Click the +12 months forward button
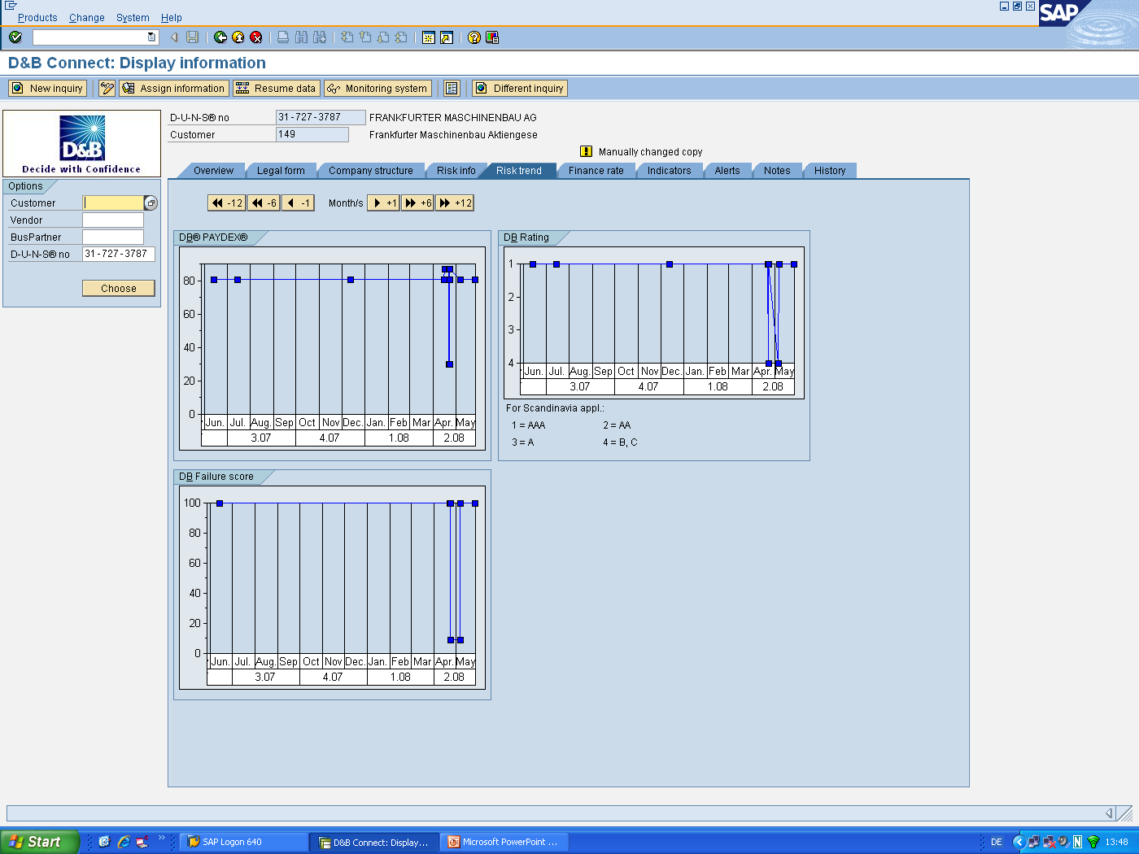This screenshot has height=854, width=1139. [x=455, y=203]
